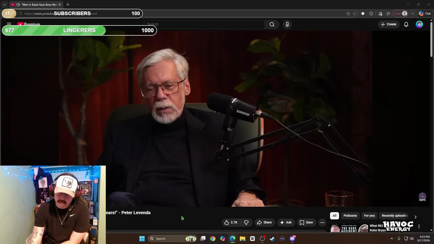Launch Google Chrome from the taskbar
Viewport: 434px width, 244px height.
pos(213,239)
